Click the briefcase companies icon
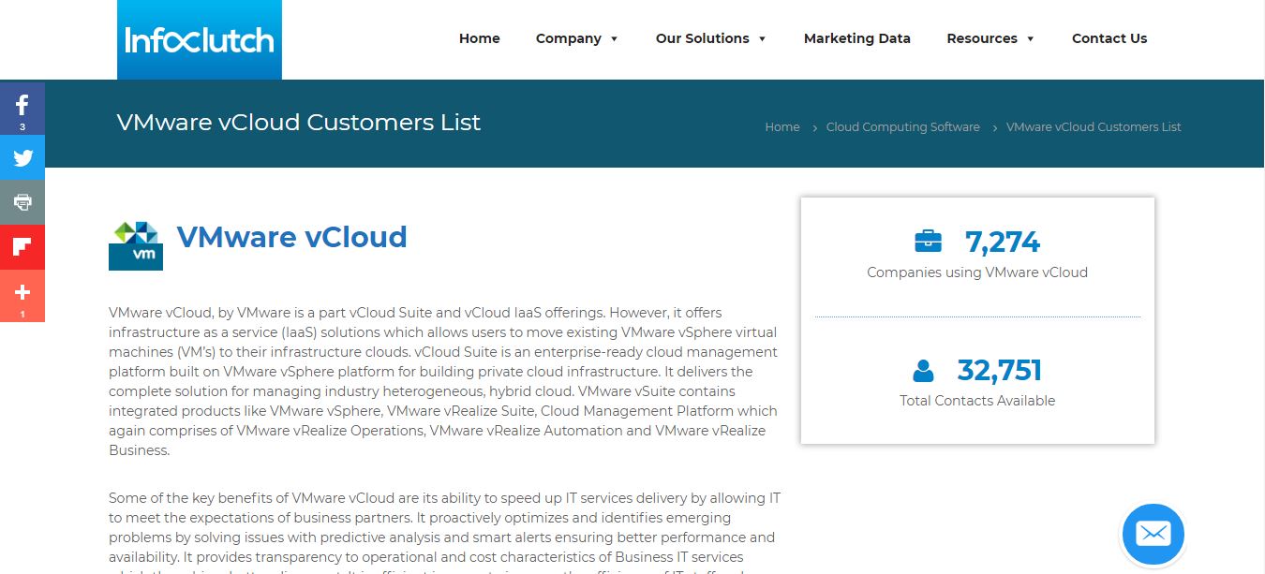The height and width of the screenshot is (574, 1265). [x=928, y=242]
